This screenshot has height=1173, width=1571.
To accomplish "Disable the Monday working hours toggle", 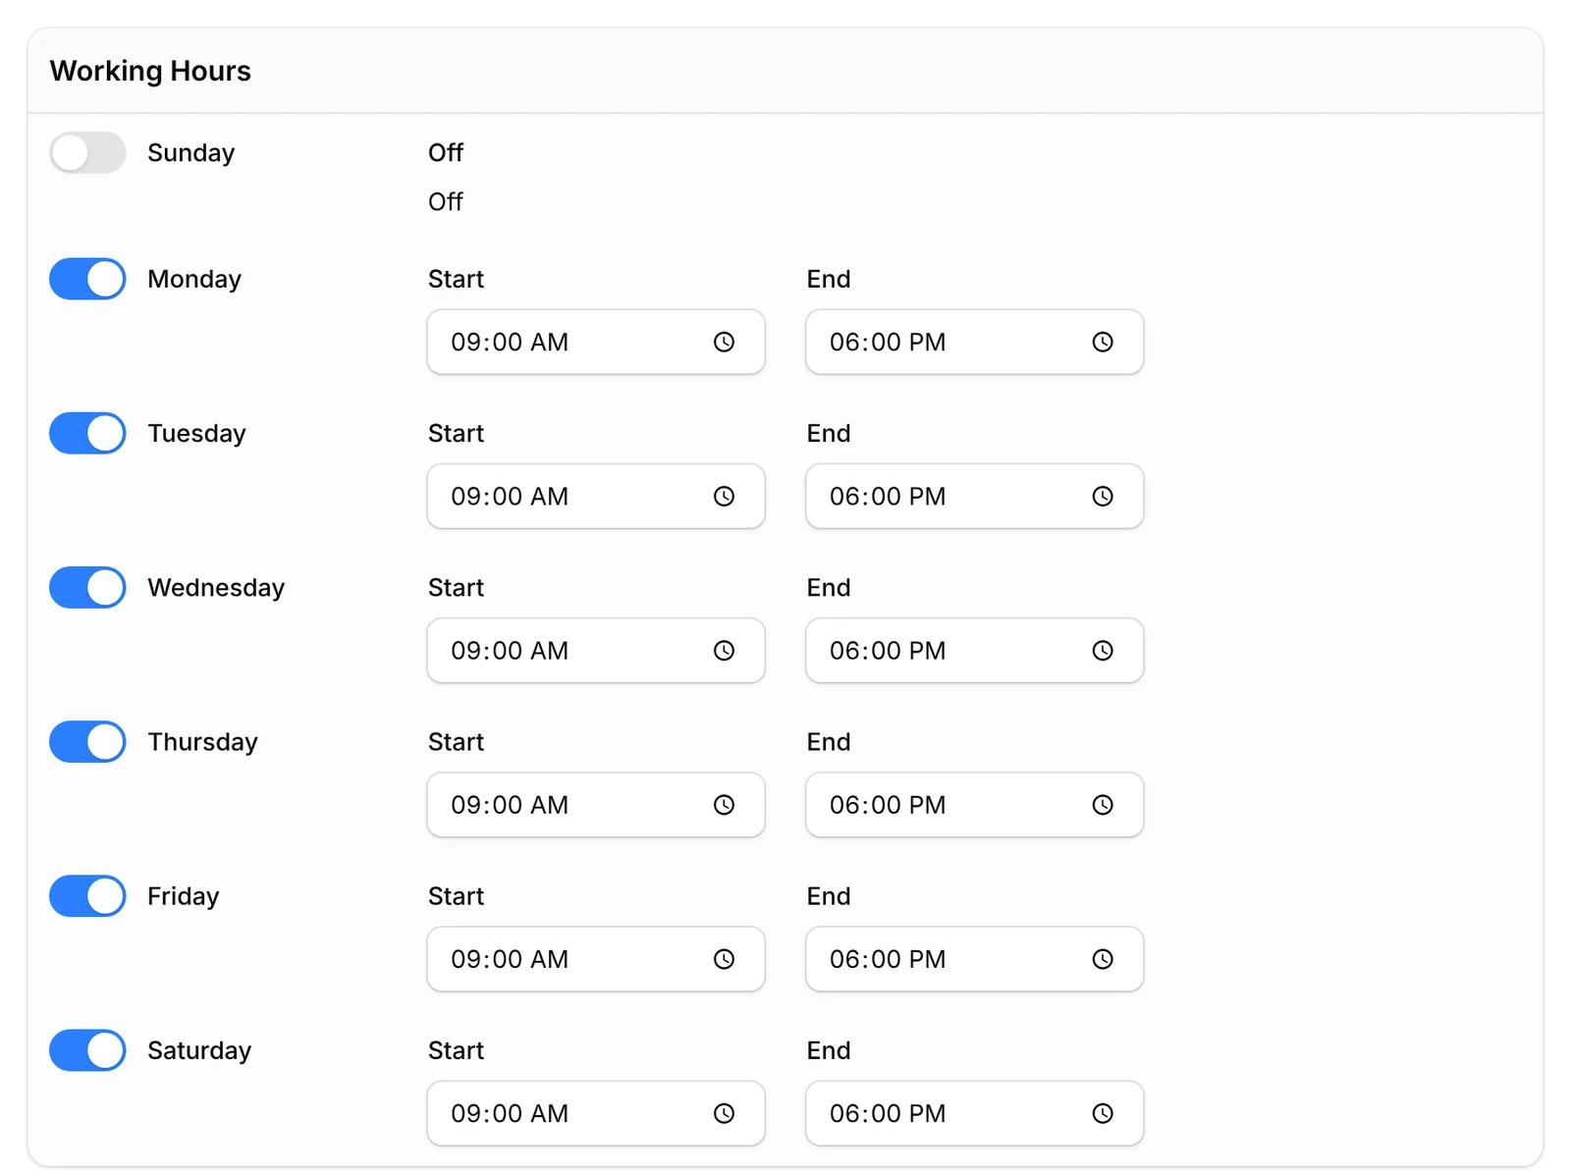I will (x=87, y=279).
